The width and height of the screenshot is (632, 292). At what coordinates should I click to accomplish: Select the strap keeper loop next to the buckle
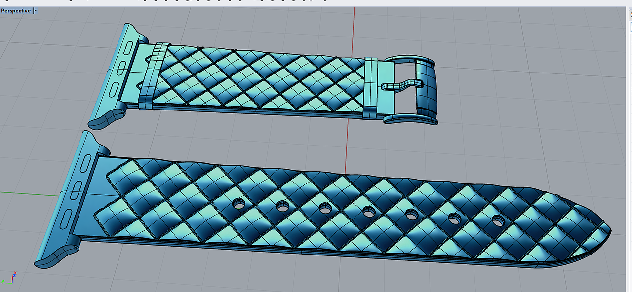pos(370,88)
